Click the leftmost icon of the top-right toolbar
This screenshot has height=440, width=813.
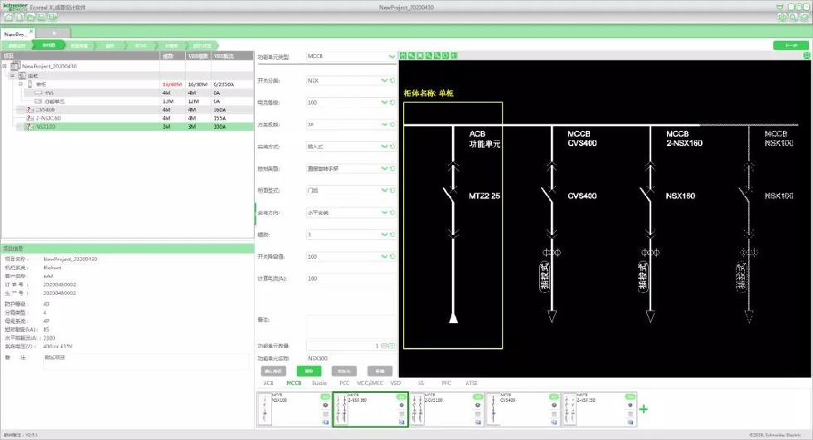tap(782, 17)
